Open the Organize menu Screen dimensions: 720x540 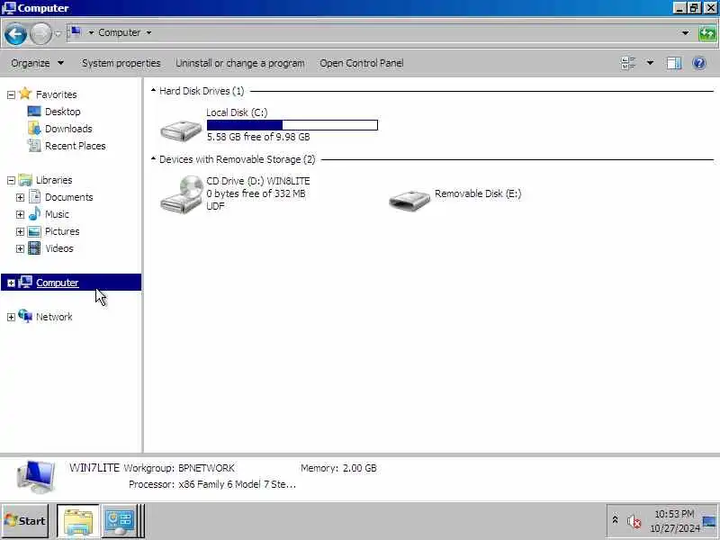point(37,63)
